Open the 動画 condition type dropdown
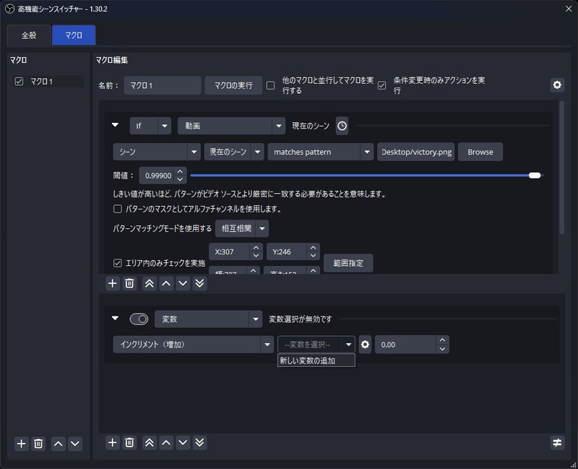Screen dimensions: 578x469 [x=231, y=126]
